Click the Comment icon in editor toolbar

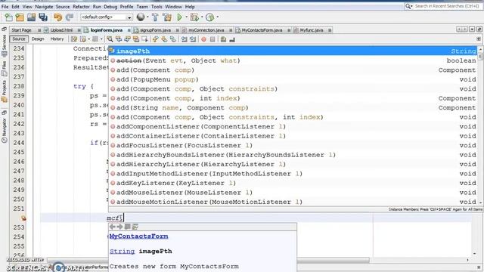pyautogui.click(x=224, y=39)
